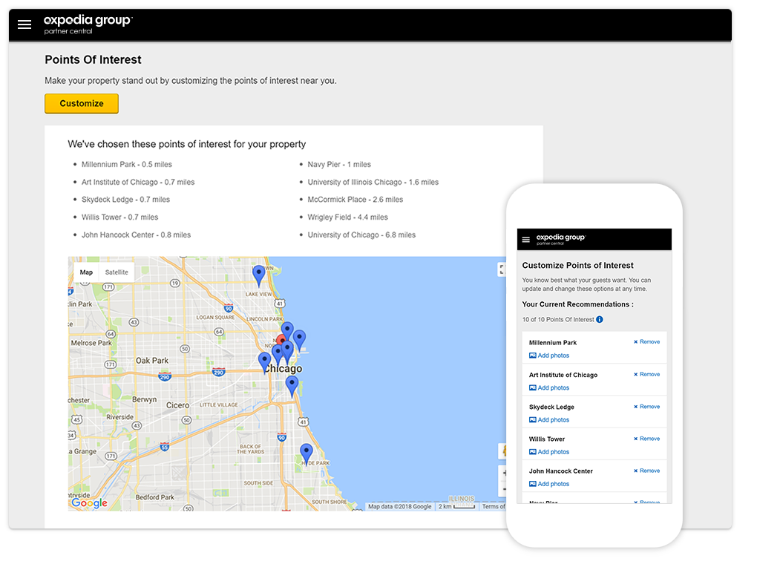Toggle the map fullscreen icon
Screen dimensions: 757x570
[502, 269]
